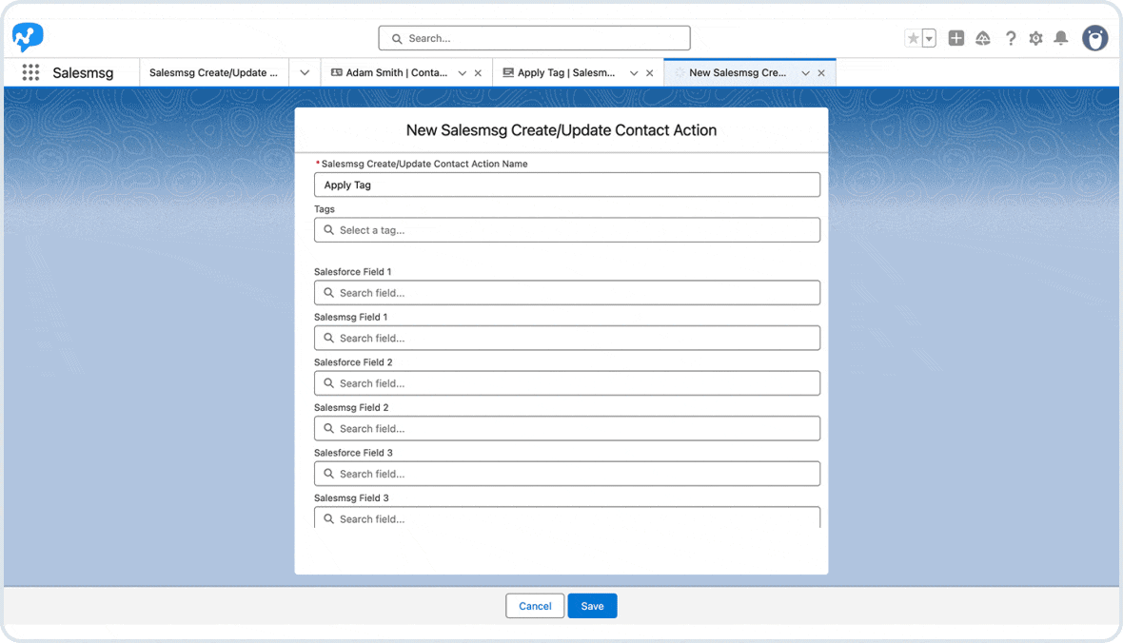Click the search magnifier in the Tags field

click(331, 229)
